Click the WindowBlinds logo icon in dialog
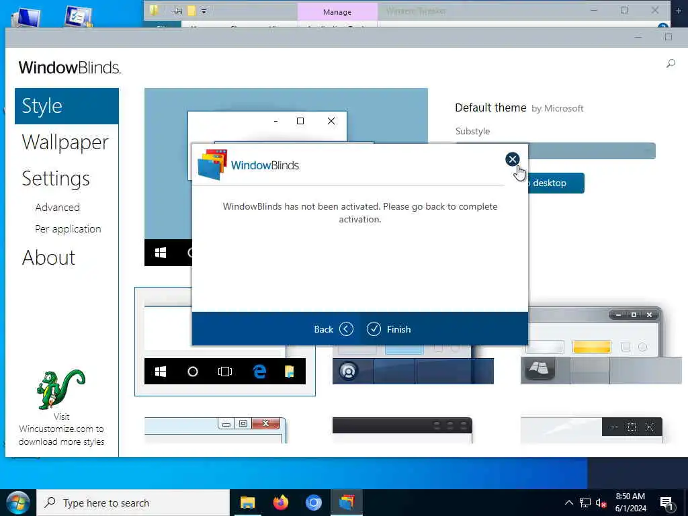The height and width of the screenshot is (516, 688). coord(212,165)
